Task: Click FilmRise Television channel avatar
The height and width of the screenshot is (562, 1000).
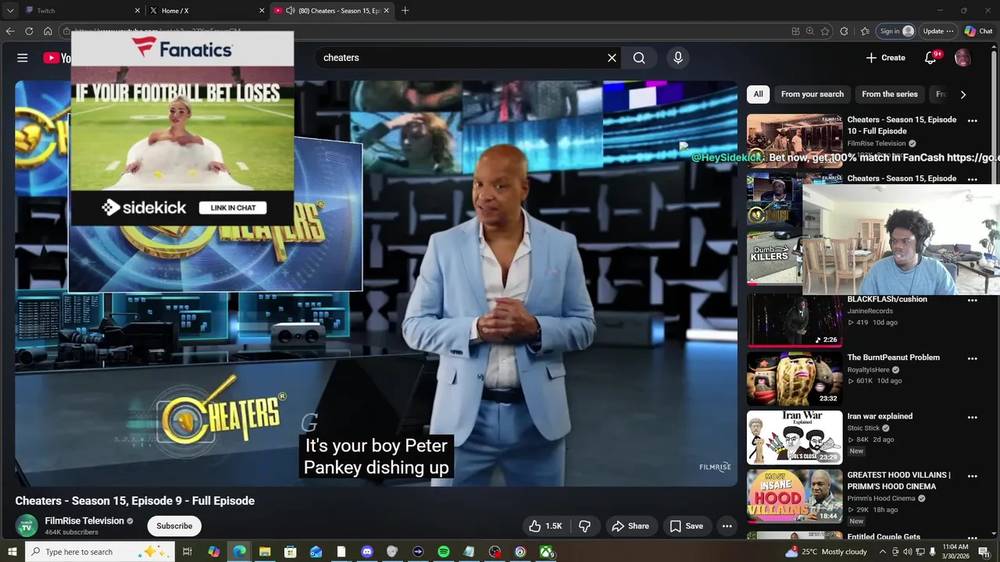Action: pos(27,526)
